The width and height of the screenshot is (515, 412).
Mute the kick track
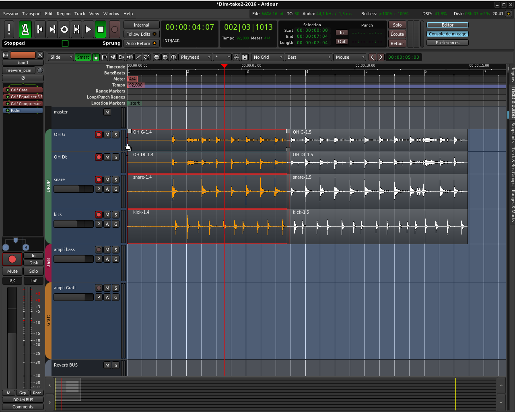point(107,215)
